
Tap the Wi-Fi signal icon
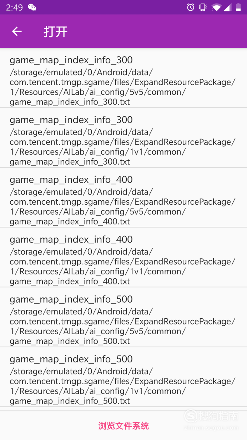(x=216, y=7)
